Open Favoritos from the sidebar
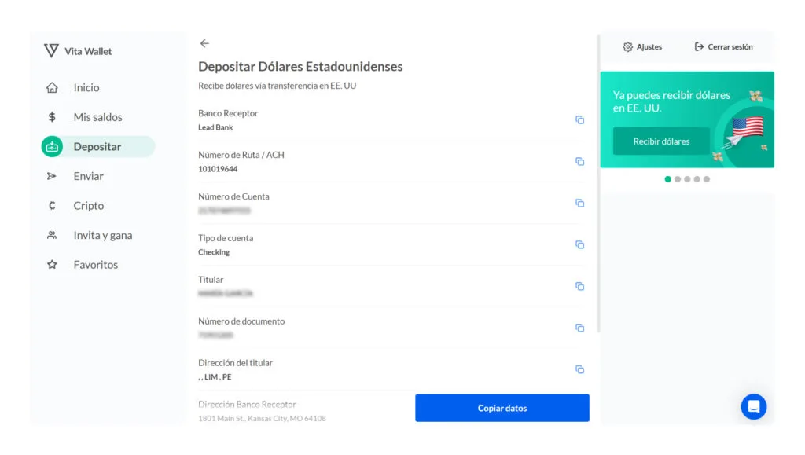 pos(95,265)
